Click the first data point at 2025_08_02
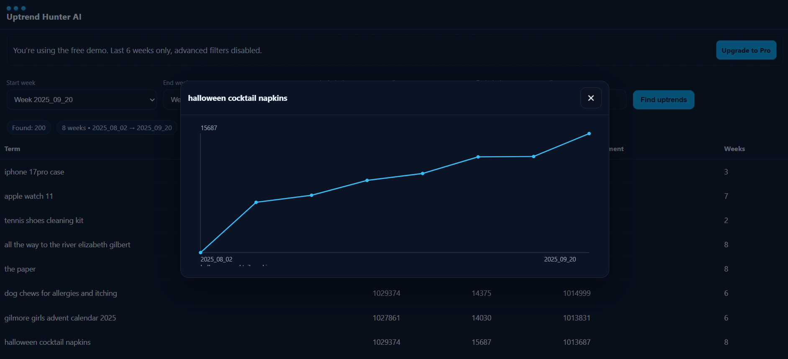Image resolution: width=788 pixels, height=359 pixels. click(200, 252)
